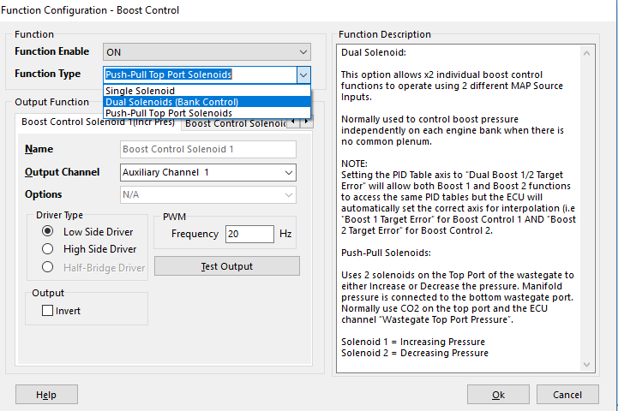Viewport: 618px width, 411px height.
Task: Expand the Output Channel dropdown
Action: coord(288,173)
